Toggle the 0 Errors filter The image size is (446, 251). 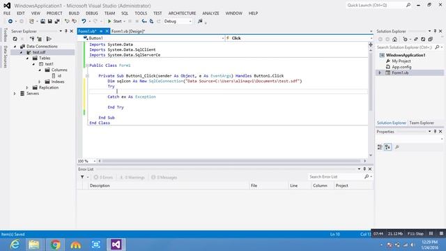[103, 177]
